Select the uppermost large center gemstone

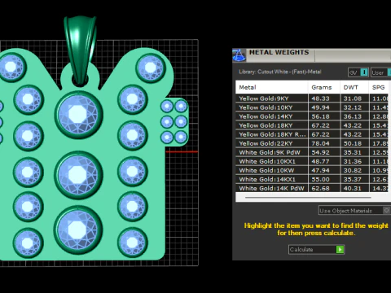(x=78, y=115)
